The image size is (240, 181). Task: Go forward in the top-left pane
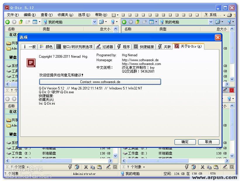[14, 22]
